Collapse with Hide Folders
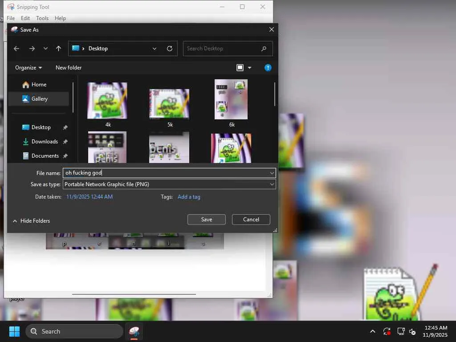The width and height of the screenshot is (456, 342). click(32, 221)
